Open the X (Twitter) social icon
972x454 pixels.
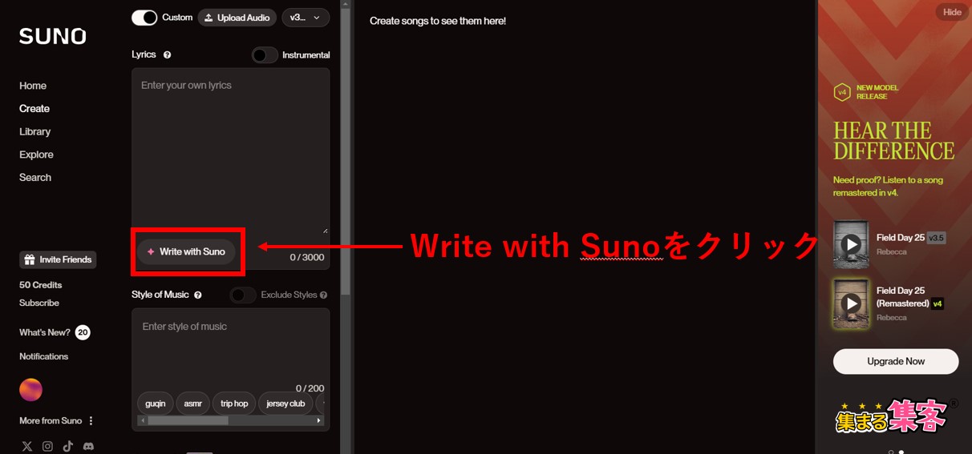coord(27,446)
